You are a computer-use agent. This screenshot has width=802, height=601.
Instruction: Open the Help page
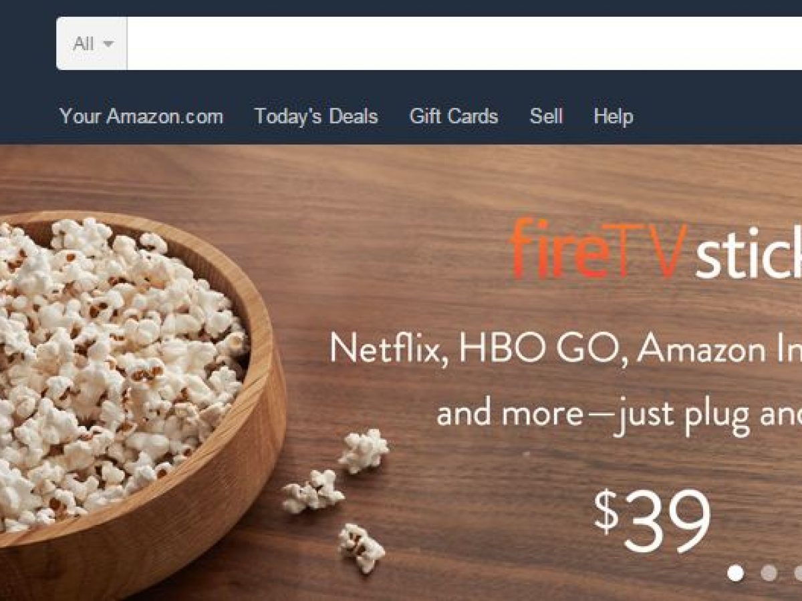click(613, 116)
